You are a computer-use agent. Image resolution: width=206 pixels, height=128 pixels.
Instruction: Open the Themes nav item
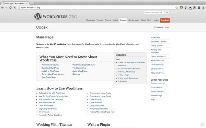point(100,20)
